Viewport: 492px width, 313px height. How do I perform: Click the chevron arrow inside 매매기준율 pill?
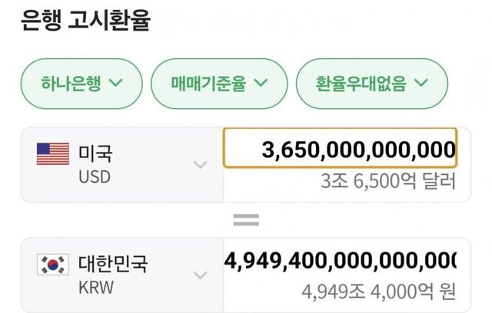tap(260, 82)
